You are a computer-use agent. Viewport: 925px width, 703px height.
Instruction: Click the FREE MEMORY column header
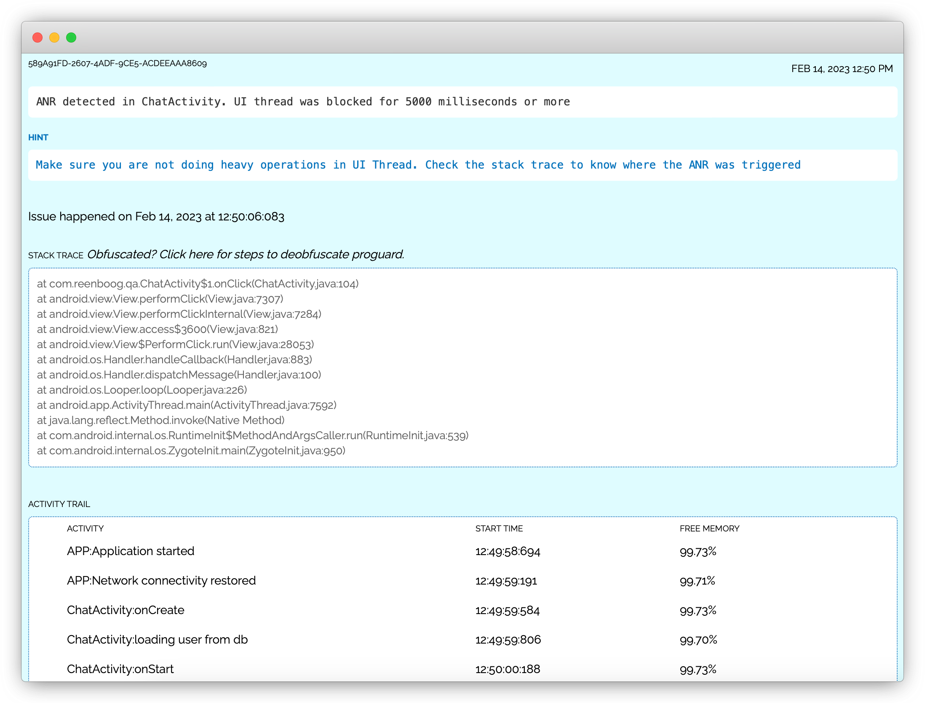coord(709,529)
